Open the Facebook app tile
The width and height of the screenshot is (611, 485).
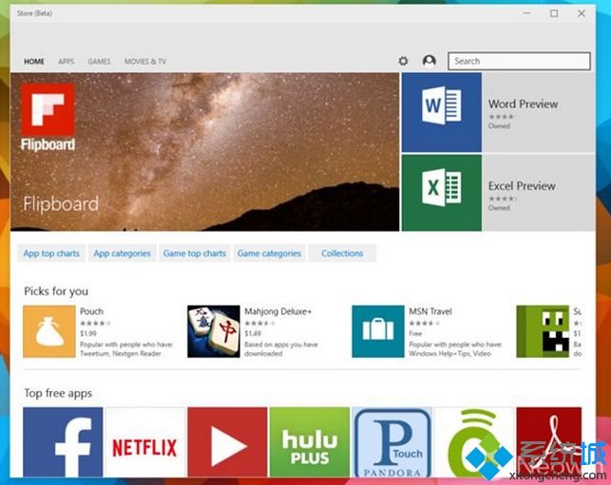pos(63,441)
